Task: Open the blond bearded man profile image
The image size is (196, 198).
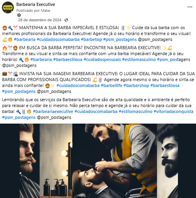Action: point(29,161)
